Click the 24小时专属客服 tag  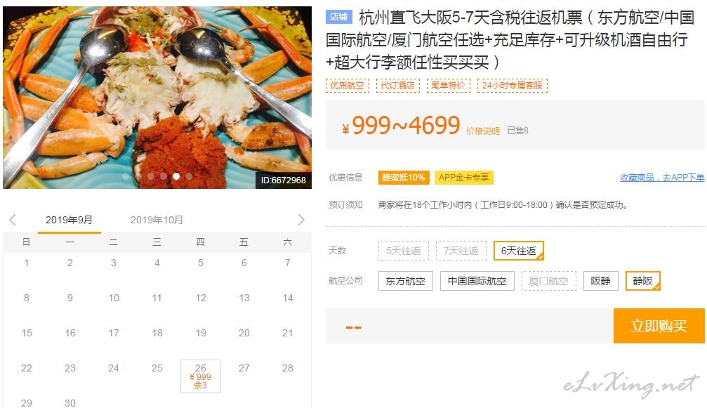tap(513, 85)
